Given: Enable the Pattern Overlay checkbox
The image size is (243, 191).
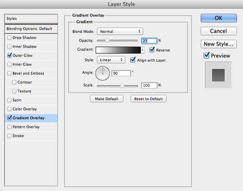Looking at the screenshot, I should pyautogui.click(x=9, y=127).
